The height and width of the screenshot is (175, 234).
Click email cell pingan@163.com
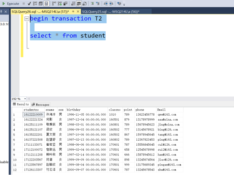(170, 165)
